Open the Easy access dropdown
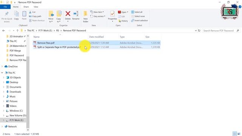Viewport: 242px width, 136px height. coord(98,16)
